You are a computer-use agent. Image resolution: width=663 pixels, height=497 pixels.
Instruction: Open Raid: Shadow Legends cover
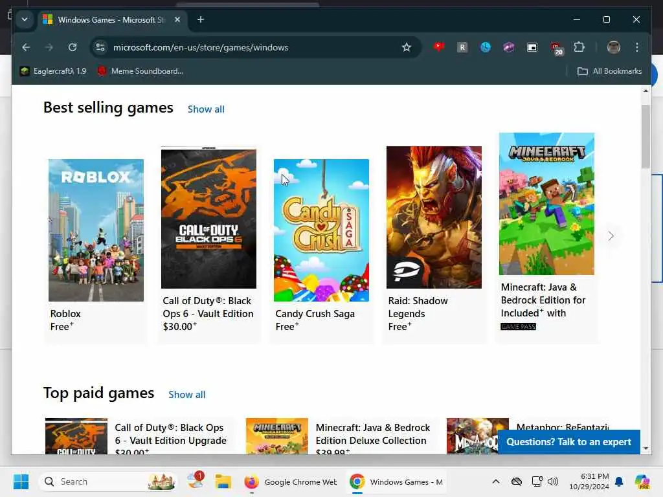(x=434, y=217)
